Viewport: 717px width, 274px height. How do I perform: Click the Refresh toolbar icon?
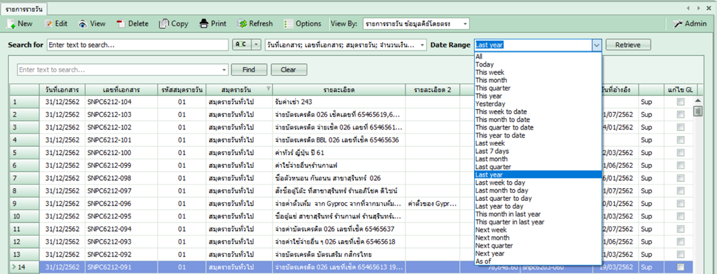(242, 24)
